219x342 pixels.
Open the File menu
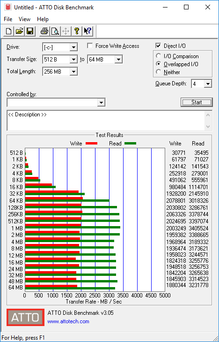8,19
